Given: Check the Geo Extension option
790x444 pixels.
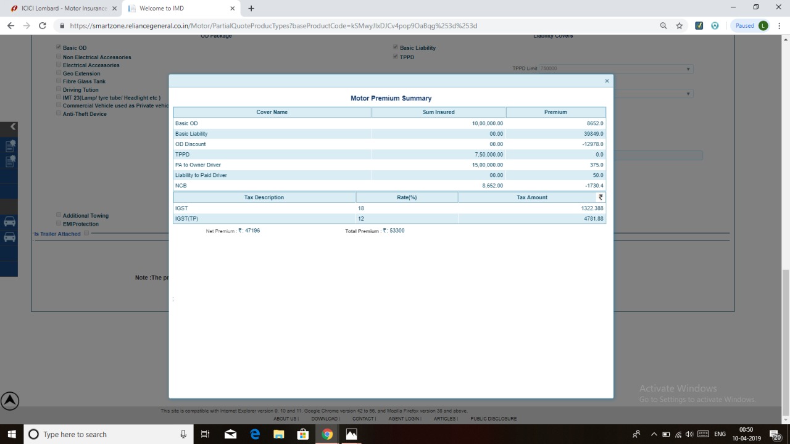Looking at the screenshot, I should 59,72.
